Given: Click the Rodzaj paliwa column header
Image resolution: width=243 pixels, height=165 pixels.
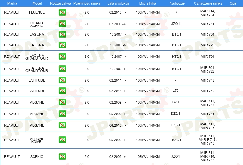Looking at the screenshot, I should [x=60, y=3].
